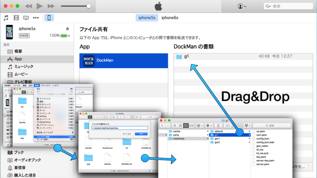Click the blue 移動 button in the dialog
This screenshot has height=178, width=317.
[x=141, y=134]
